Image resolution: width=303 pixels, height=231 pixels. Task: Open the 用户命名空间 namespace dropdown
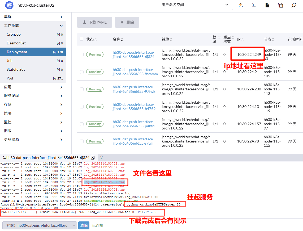(x=196, y=5)
